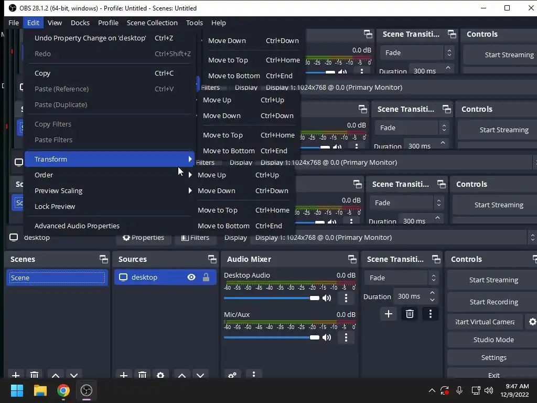Choose Undo Property Change on 'desktop'
The image size is (537, 403).
(x=110, y=38)
